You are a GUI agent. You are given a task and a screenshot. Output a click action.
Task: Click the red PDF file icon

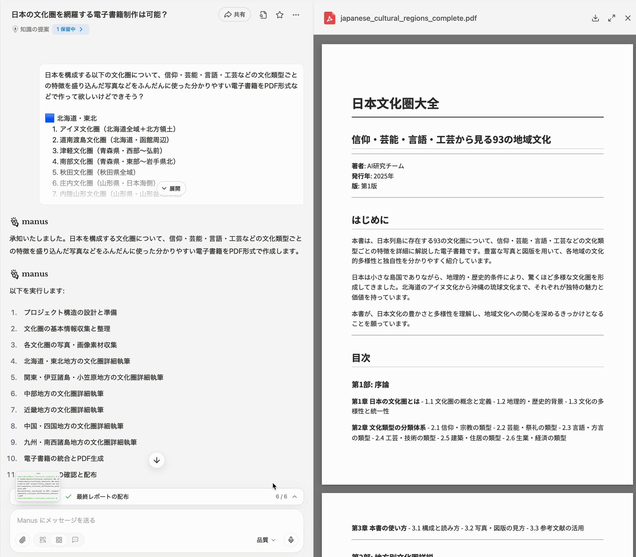(329, 18)
